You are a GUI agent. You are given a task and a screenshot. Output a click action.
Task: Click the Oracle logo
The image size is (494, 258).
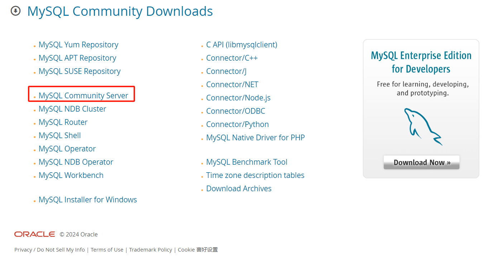(x=35, y=234)
